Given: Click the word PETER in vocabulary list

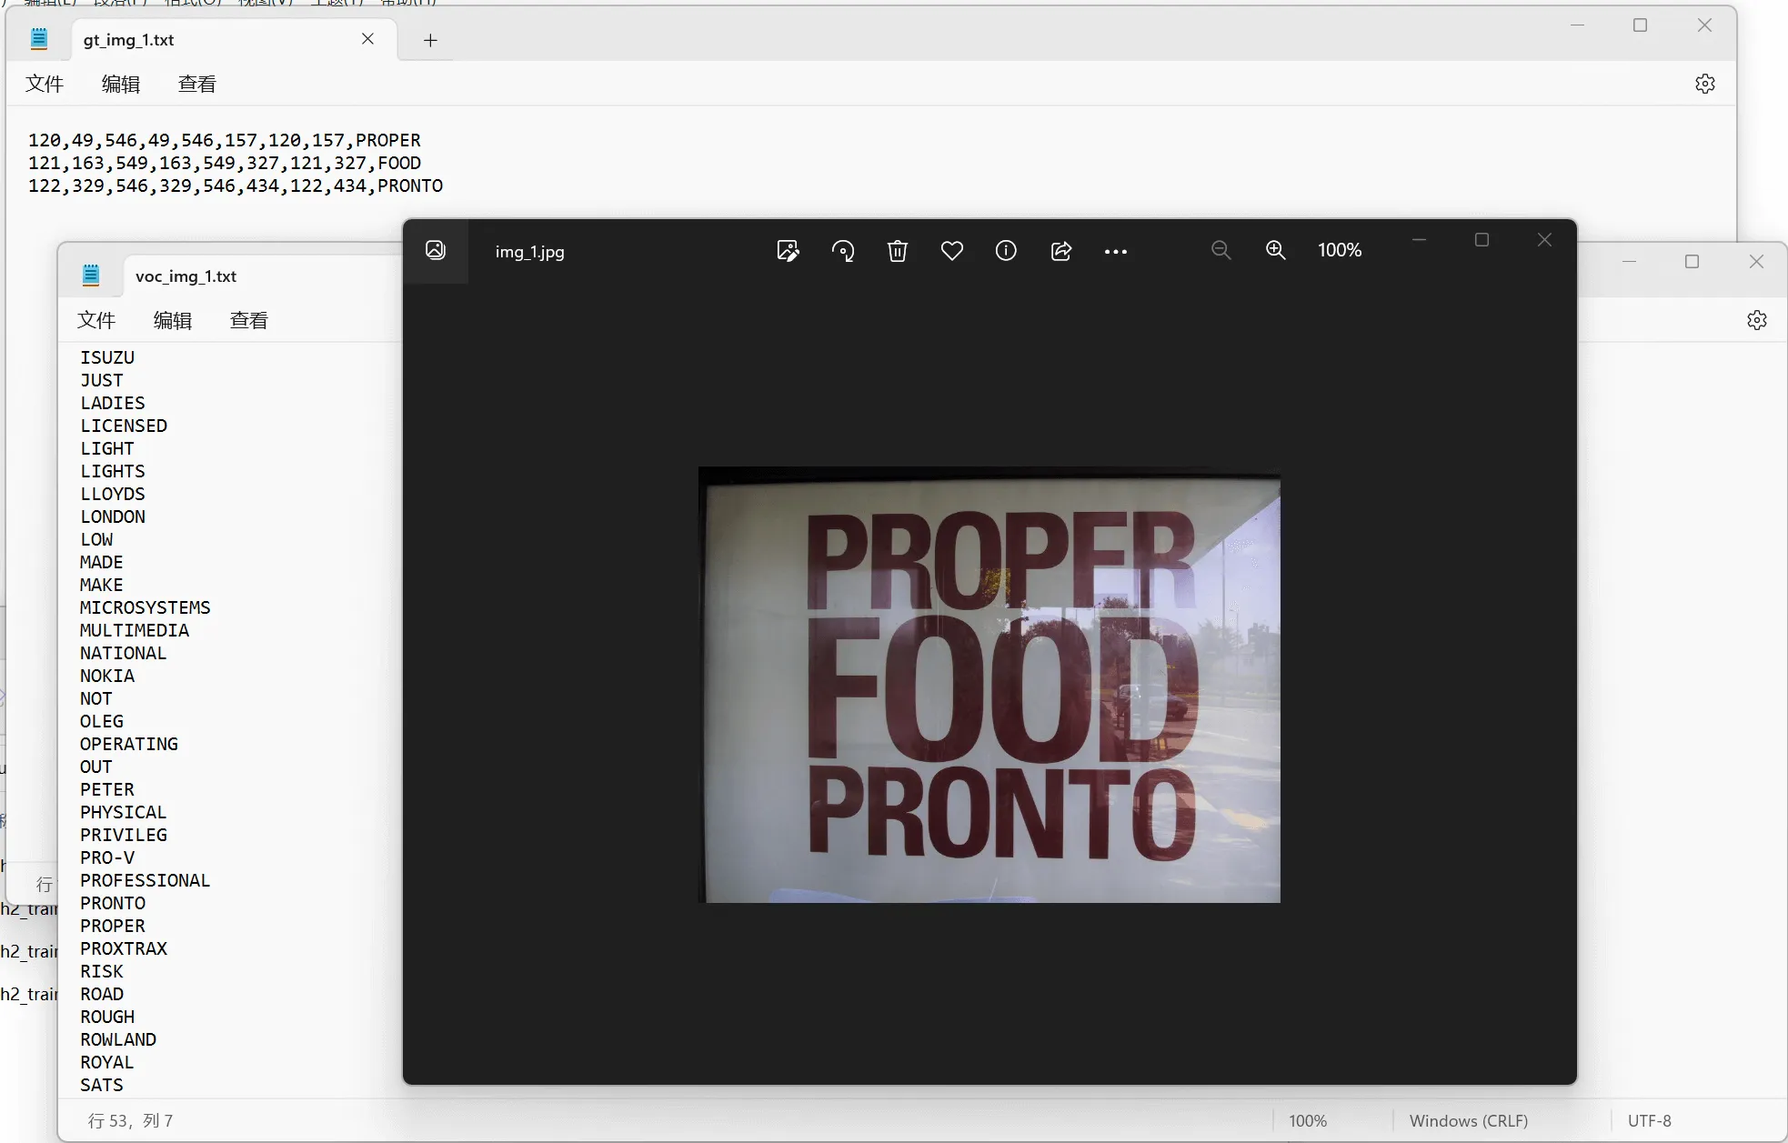Looking at the screenshot, I should tap(107, 789).
